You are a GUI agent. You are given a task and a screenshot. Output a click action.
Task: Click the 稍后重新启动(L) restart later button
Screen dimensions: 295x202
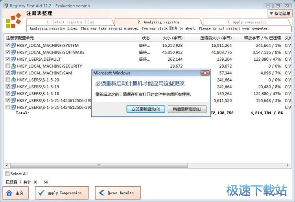click(x=187, y=109)
